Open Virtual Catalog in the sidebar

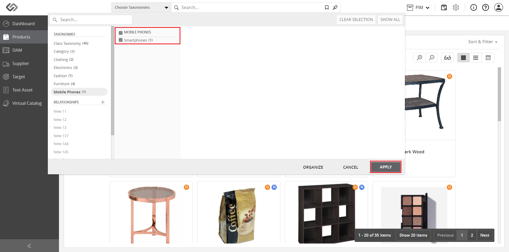pyautogui.click(x=24, y=103)
